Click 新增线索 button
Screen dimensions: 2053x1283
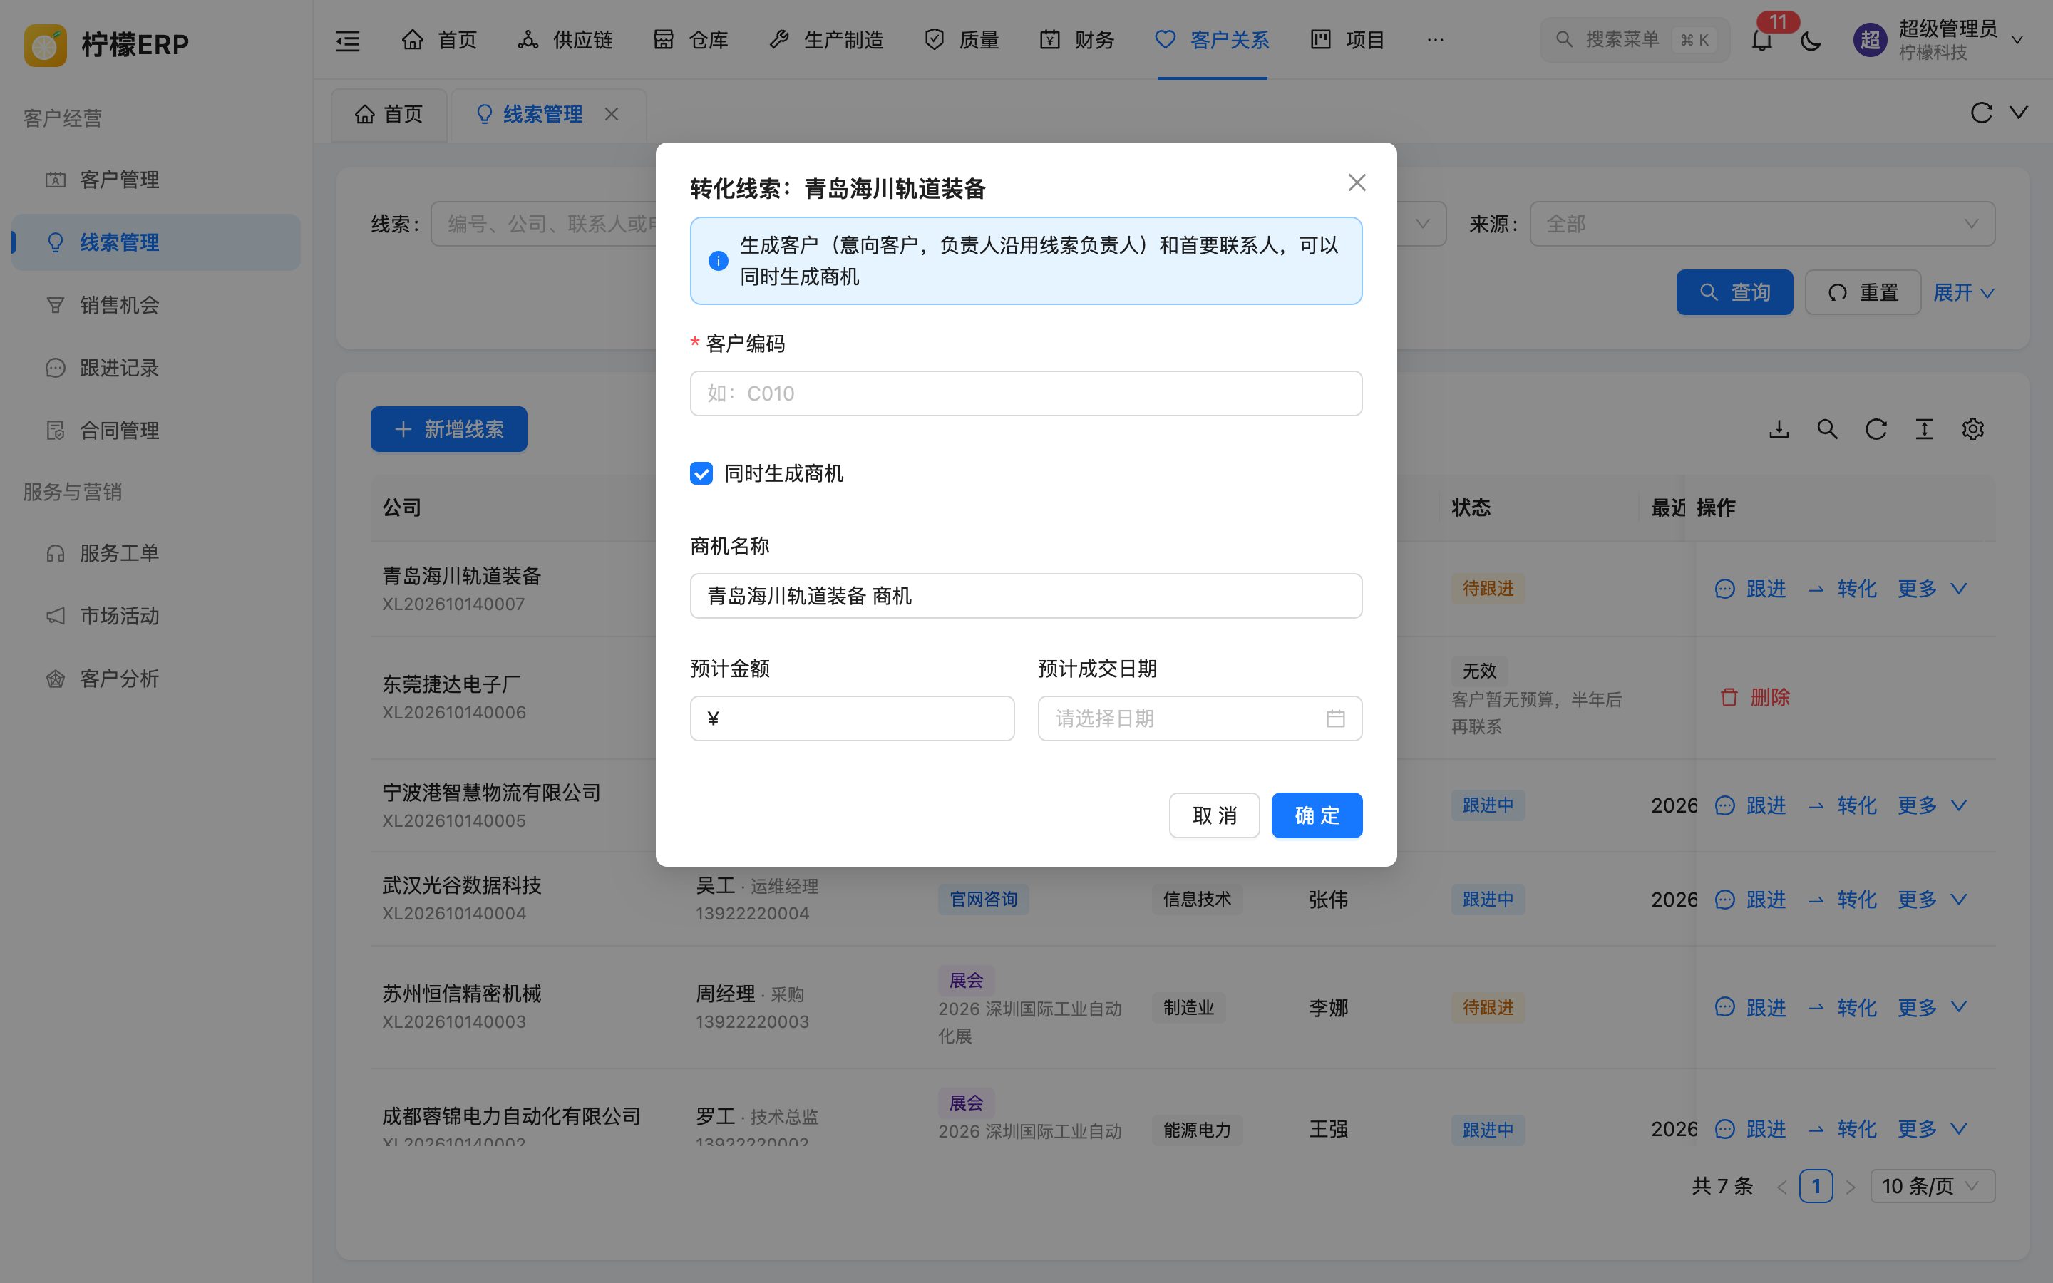tap(449, 429)
